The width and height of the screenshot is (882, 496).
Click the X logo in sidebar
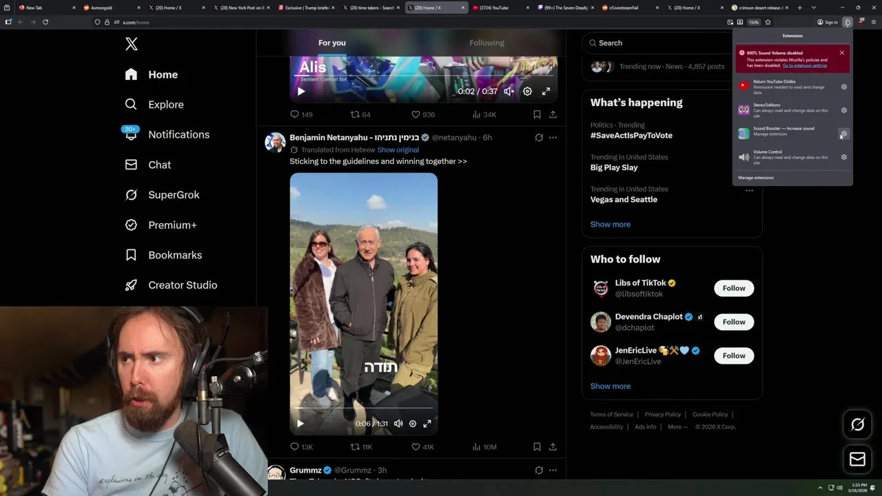132,44
